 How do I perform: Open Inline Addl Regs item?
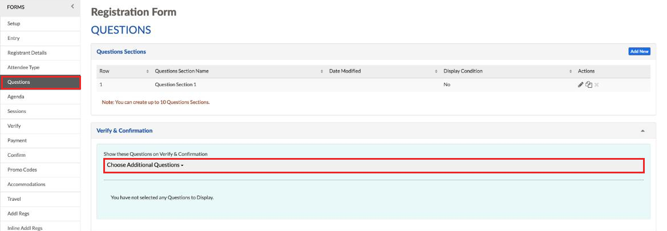click(40, 227)
